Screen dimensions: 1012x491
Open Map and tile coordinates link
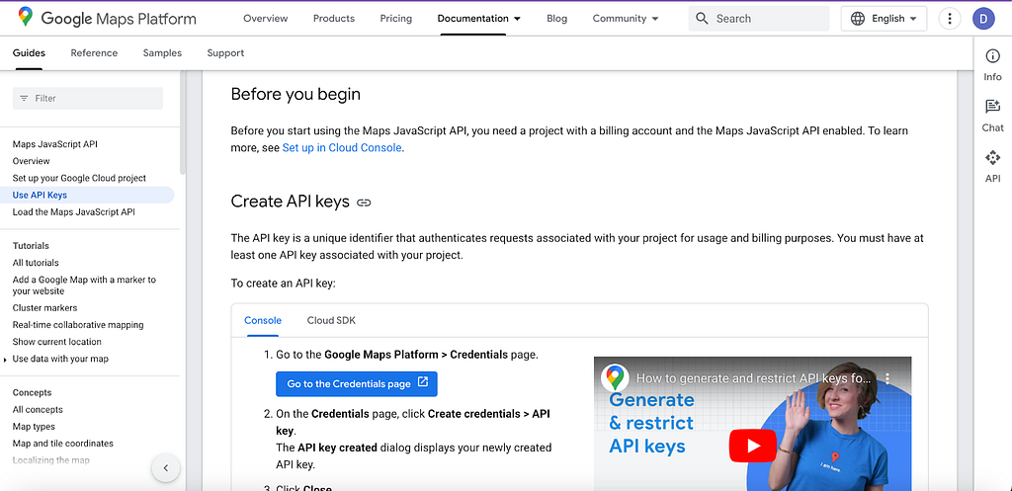pos(62,444)
